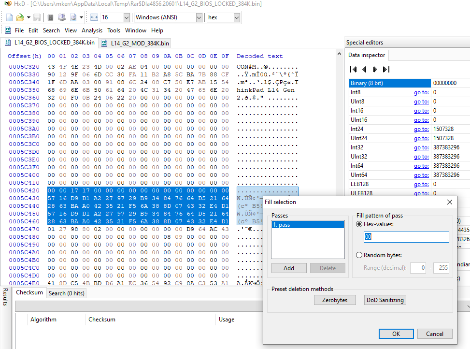The image size is (470, 349).
Task: Click the Int8 go to link
Action: coord(421,92)
